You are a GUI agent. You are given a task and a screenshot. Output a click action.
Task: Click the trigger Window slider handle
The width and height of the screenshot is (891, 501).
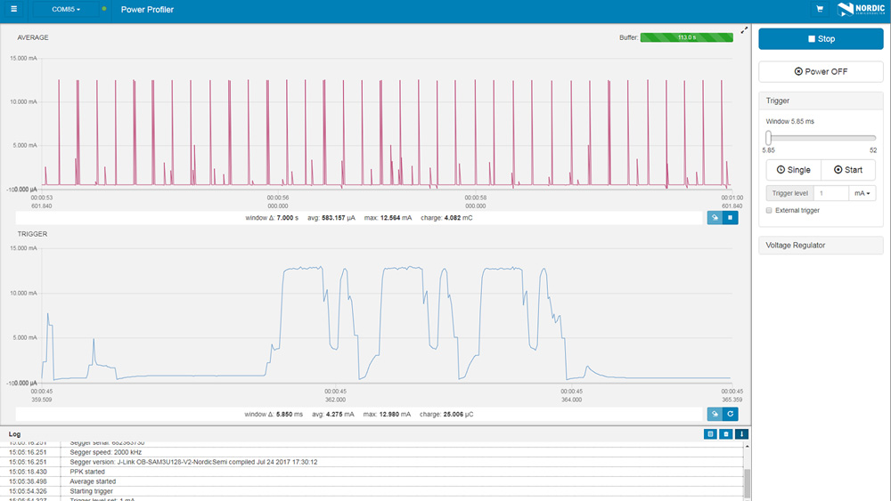[x=769, y=137]
